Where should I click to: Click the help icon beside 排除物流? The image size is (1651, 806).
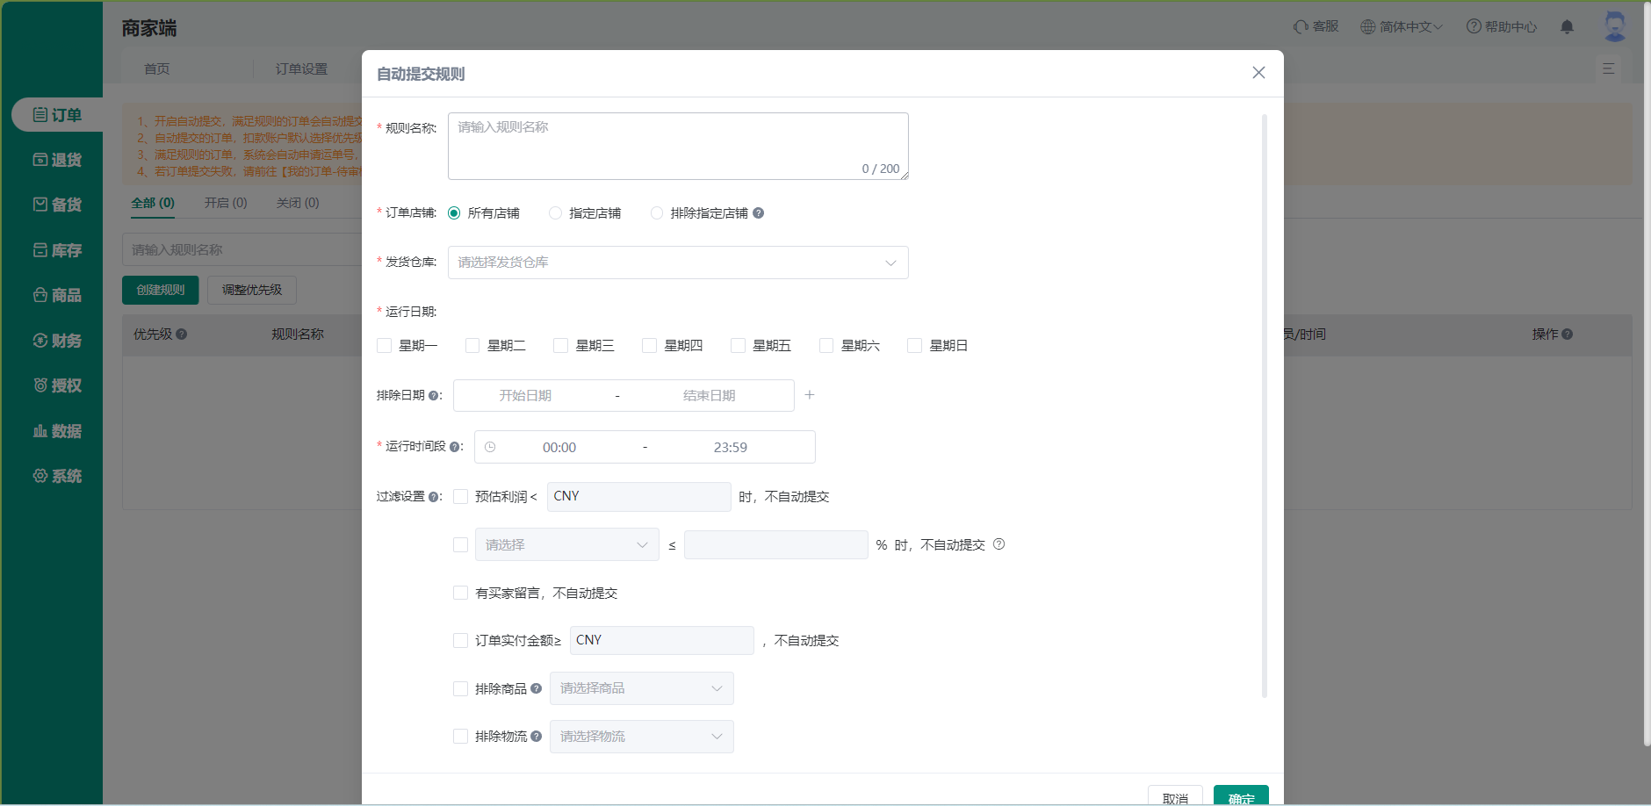tap(537, 737)
